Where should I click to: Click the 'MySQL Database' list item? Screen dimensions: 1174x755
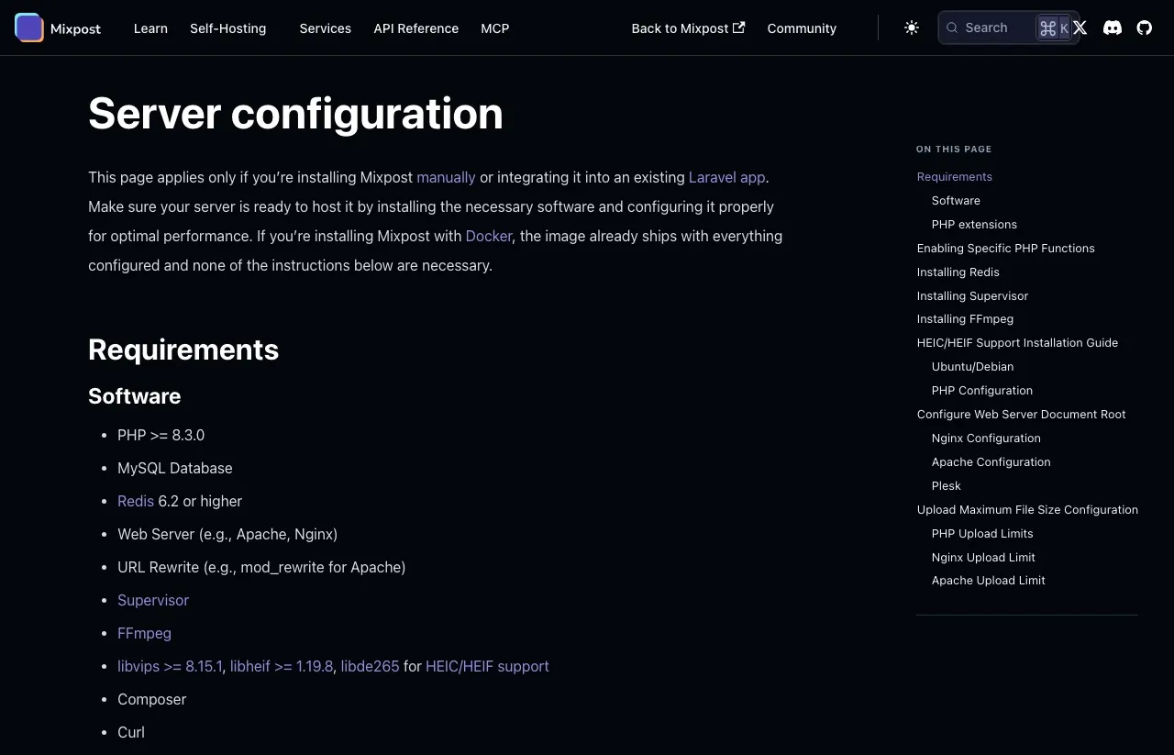click(175, 468)
